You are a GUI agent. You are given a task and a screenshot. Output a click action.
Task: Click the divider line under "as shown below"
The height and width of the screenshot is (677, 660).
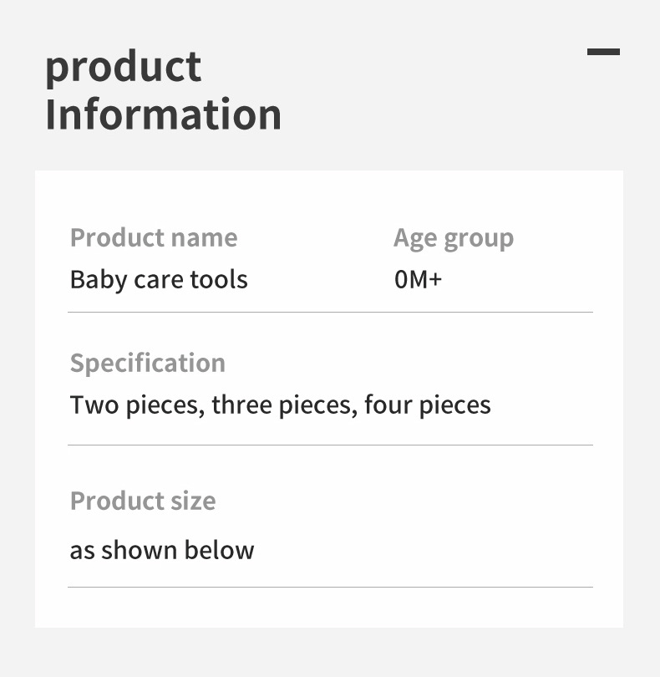[330, 587]
